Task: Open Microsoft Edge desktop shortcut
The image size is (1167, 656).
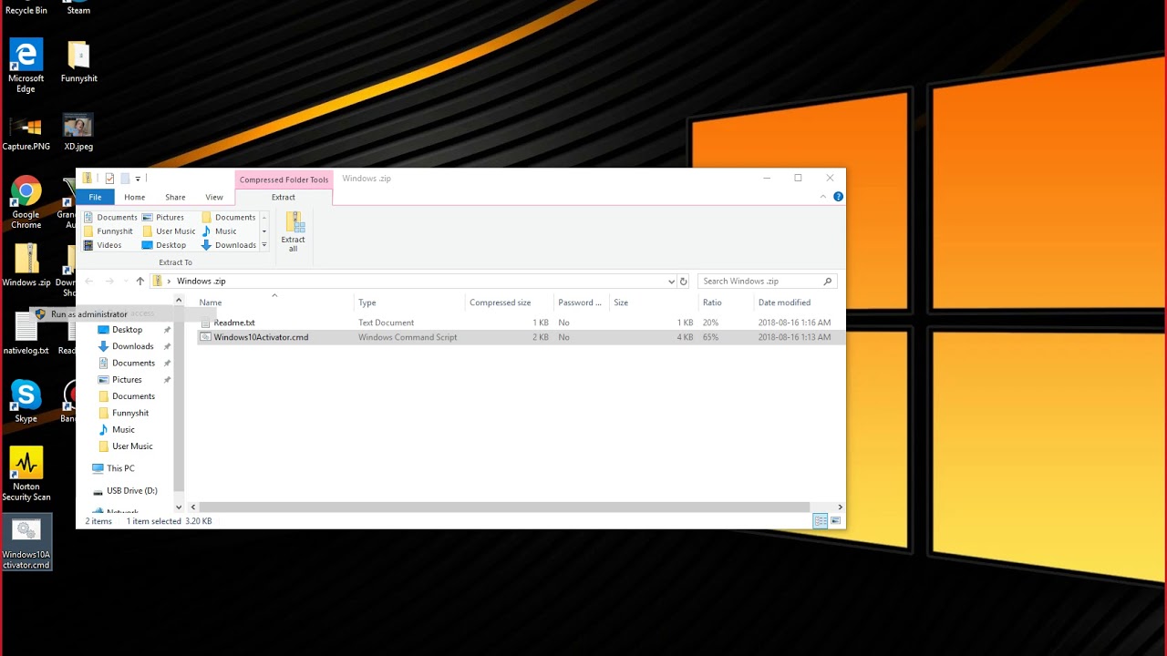Action: (26, 66)
